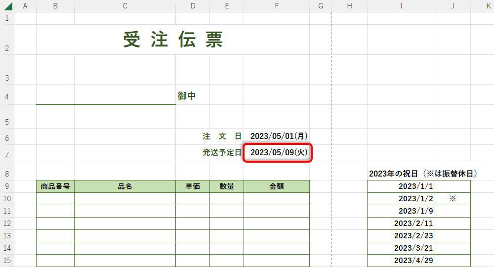
Task: Select the 商品番号 table header
Action: [x=55, y=186]
